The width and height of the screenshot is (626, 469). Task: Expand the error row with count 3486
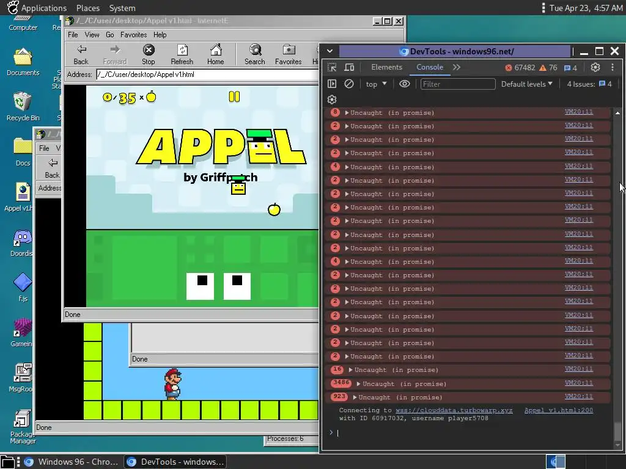pos(358,384)
